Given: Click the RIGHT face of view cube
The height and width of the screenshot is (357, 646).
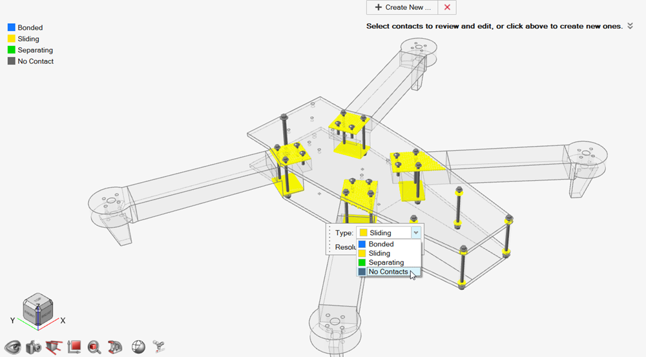Looking at the screenshot, I should click(45, 314).
